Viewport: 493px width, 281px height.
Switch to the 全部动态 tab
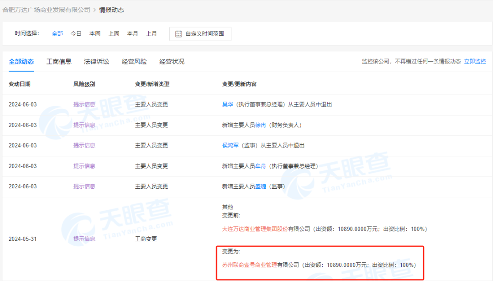21,62
